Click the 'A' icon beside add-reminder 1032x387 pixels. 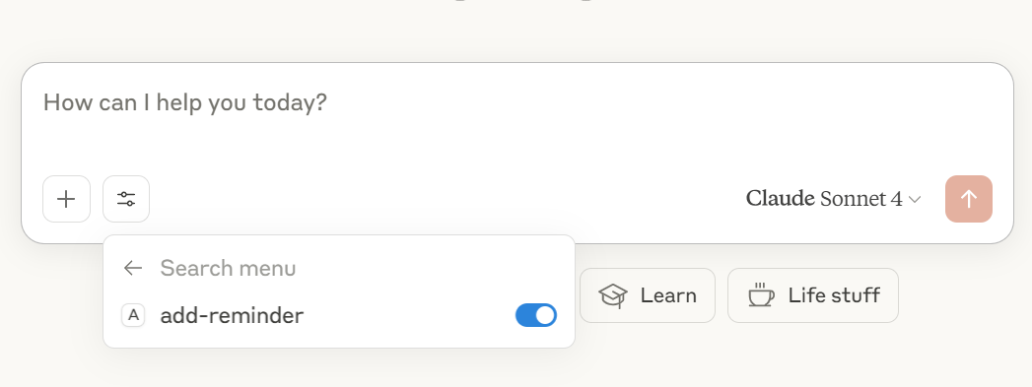pyautogui.click(x=133, y=315)
